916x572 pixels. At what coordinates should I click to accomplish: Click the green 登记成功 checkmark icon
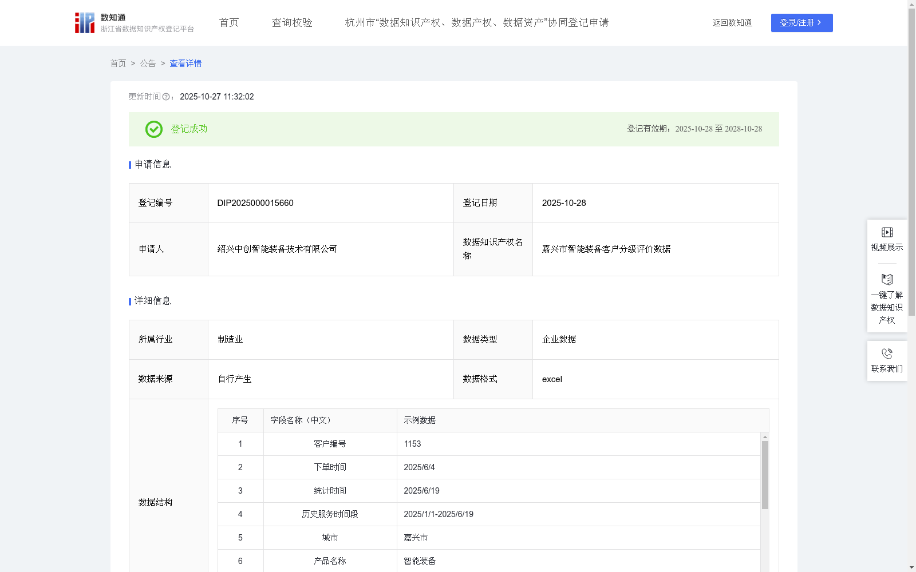tap(153, 129)
